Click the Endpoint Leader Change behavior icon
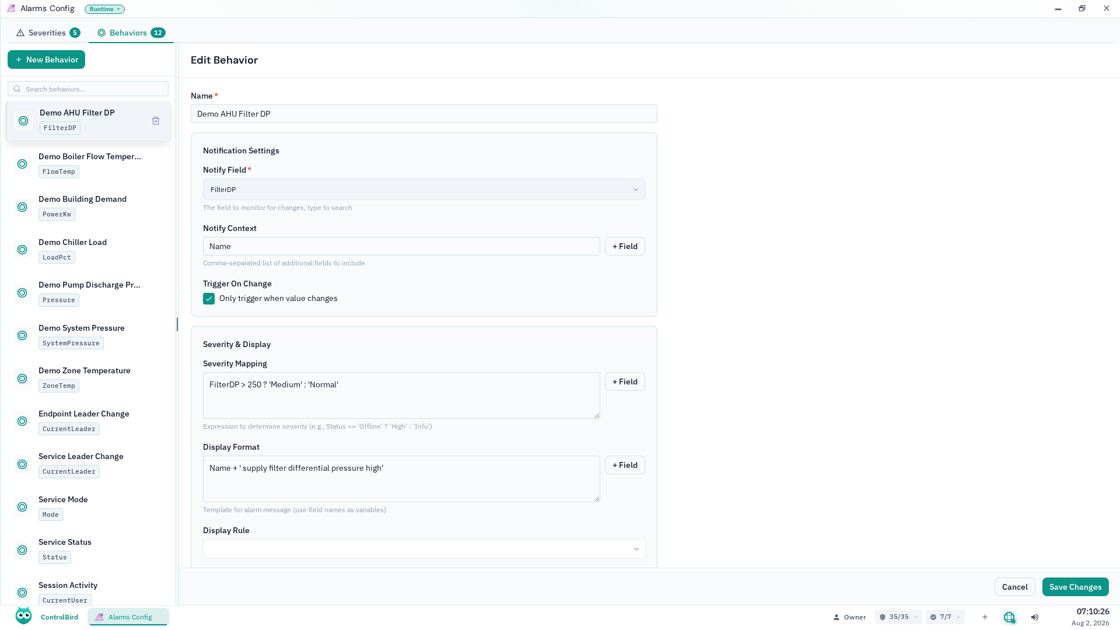Image resolution: width=1120 pixels, height=630 pixels. 22,421
